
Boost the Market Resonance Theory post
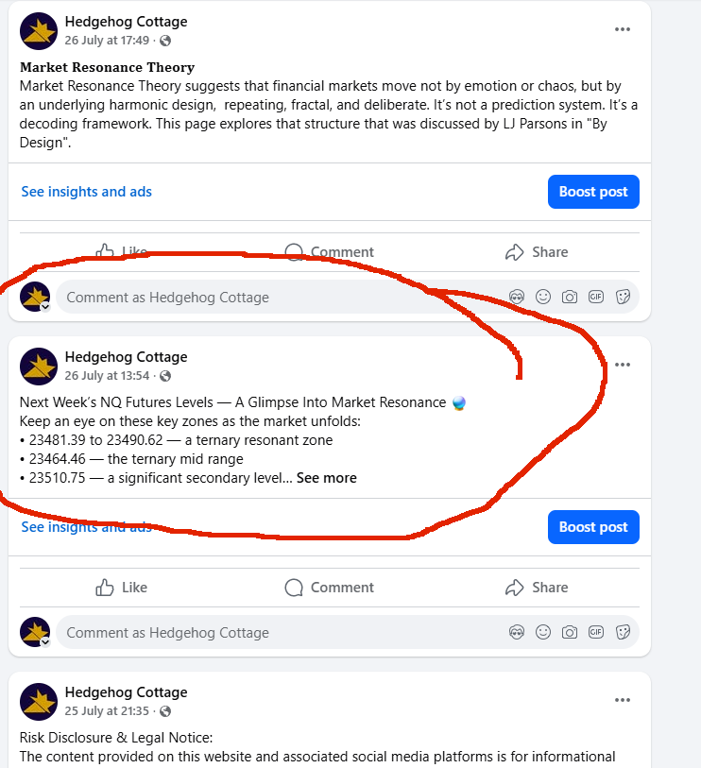(x=593, y=192)
